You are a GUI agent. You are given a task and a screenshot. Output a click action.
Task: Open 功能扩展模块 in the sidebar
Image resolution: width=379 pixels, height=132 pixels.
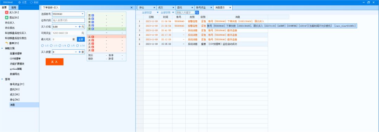tap(17, 64)
